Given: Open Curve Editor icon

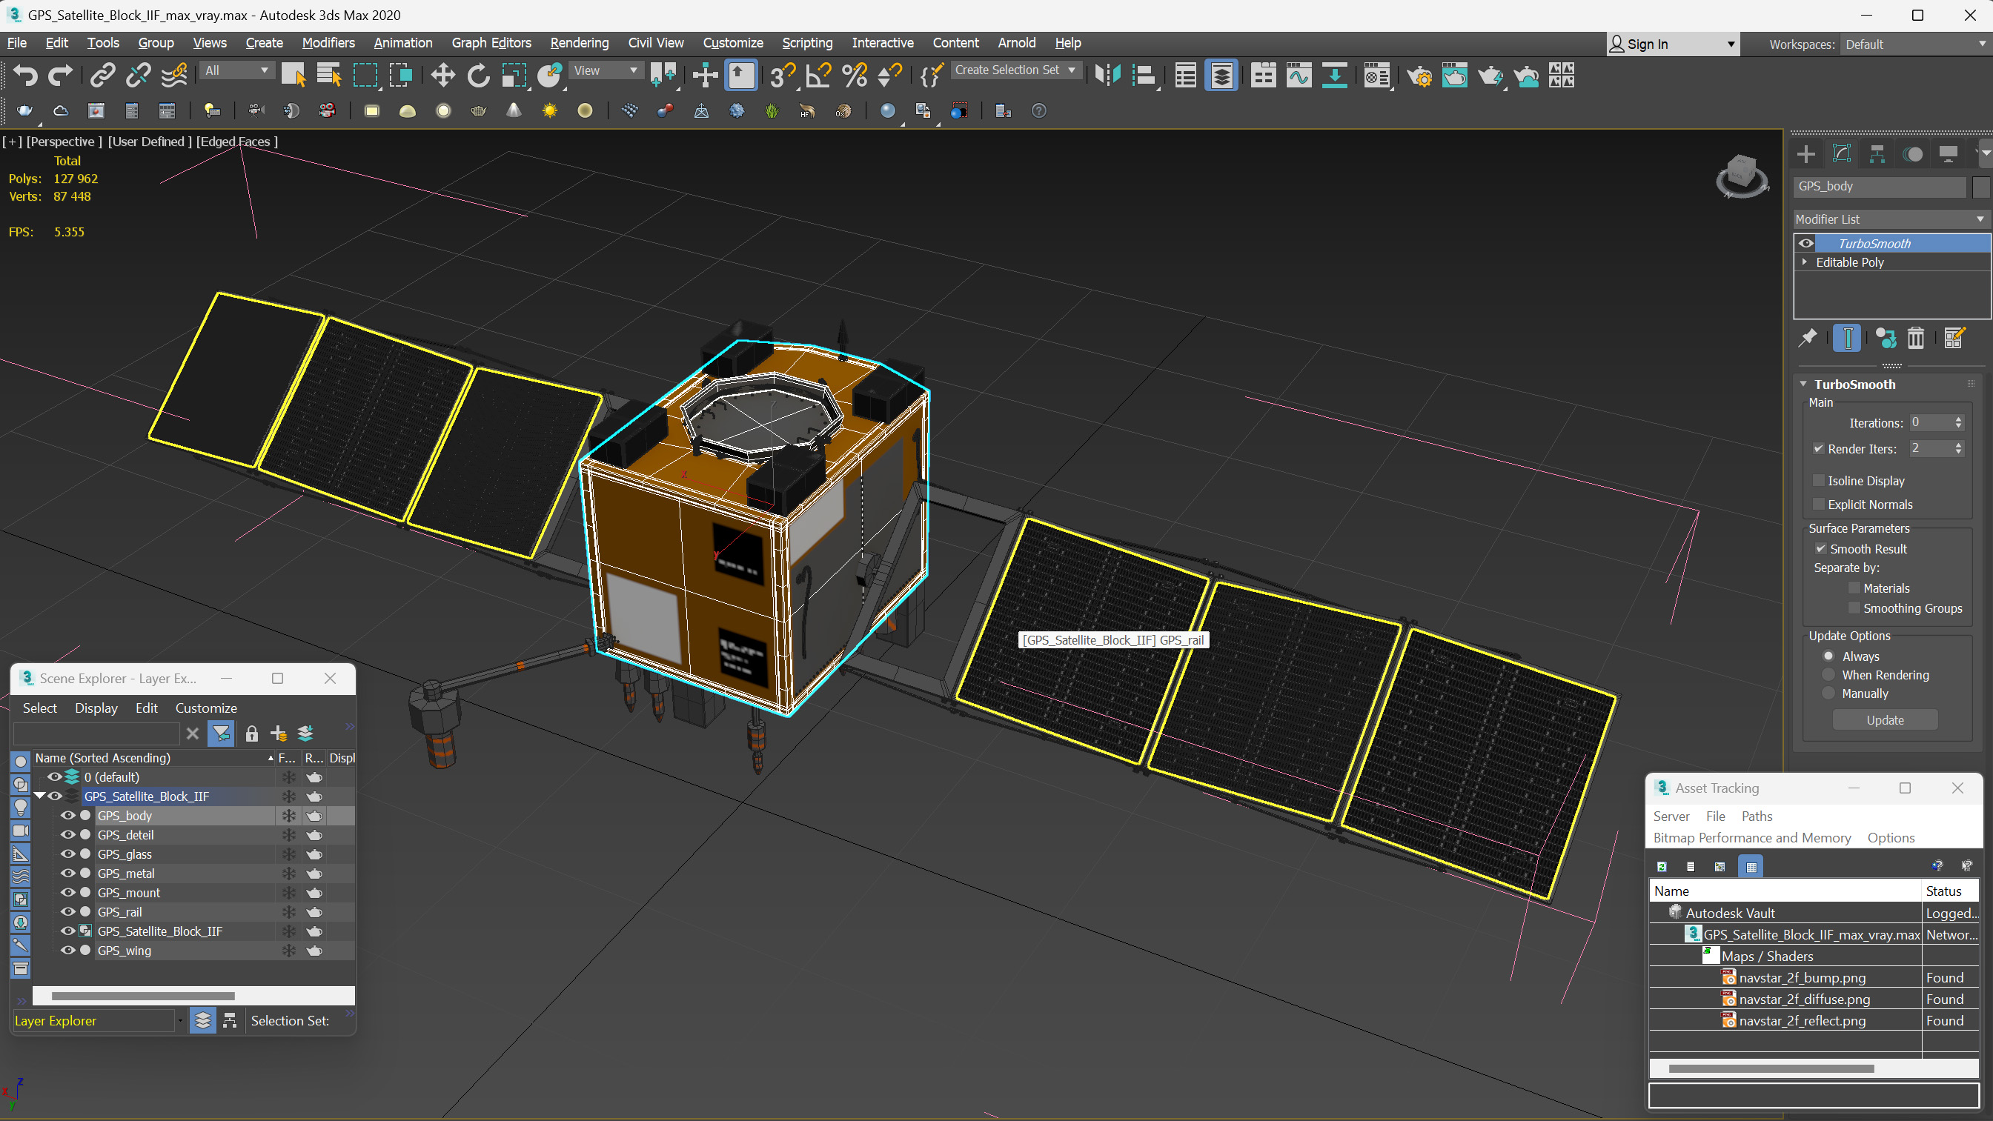Looking at the screenshot, I should [1299, 75].
